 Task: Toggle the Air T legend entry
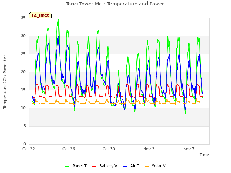(x=131, y=166)
